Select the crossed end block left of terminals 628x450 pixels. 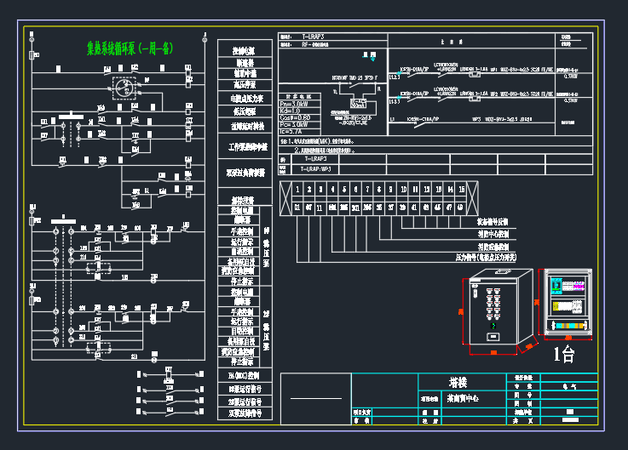tap(285, 198)
